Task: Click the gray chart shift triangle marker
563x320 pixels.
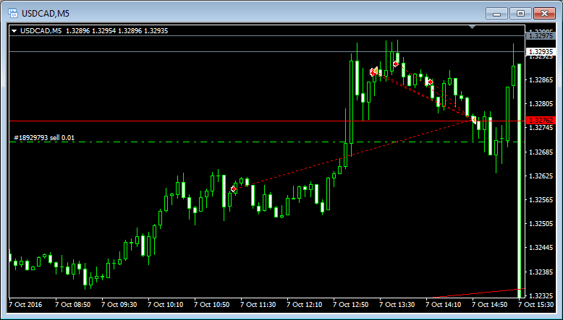Action: pyautogui.click(x=472, y=27)
